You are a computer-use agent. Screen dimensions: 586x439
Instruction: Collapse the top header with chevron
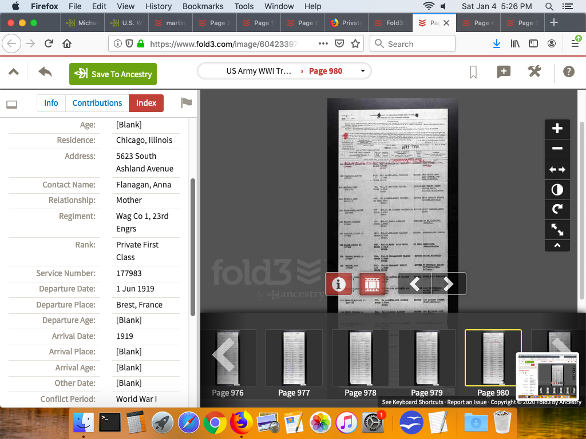[x=14, y=72]
